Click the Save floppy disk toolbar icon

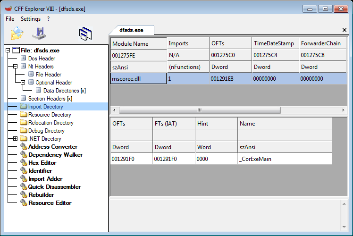[39, 34]
